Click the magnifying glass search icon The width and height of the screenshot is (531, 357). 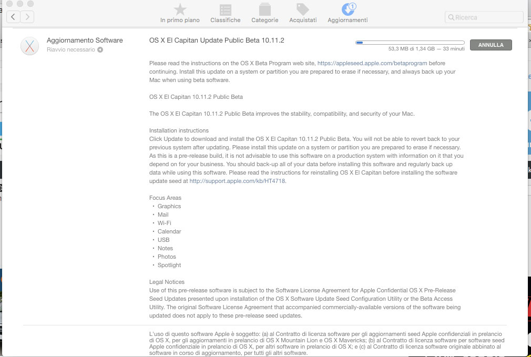(451, 17)
